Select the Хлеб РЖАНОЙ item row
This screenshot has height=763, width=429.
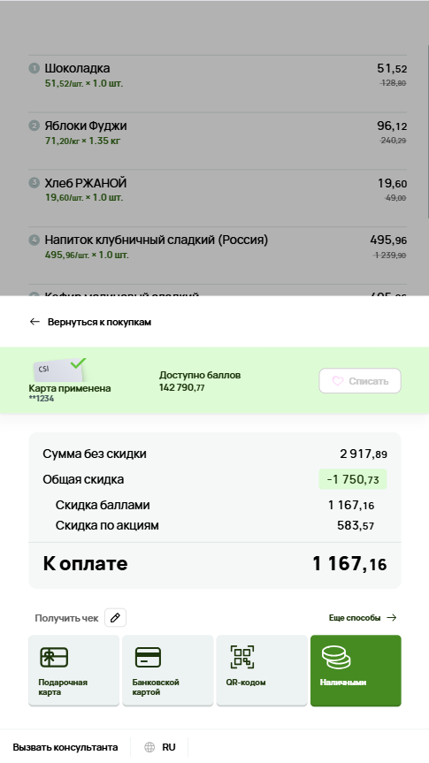(218, 190)
